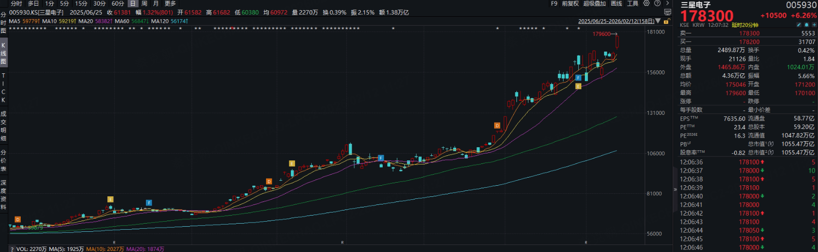
Task: Open the 工具 tools menu
Action: 633,4
